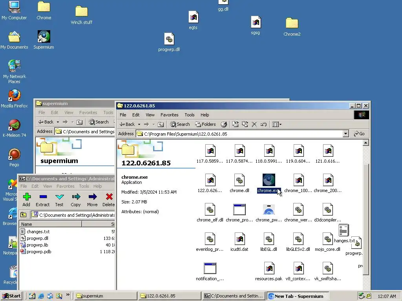Select the libEGL.dll file
Image resolution: width=402 pixels, height=301 pixels.
tap(269, 242)
